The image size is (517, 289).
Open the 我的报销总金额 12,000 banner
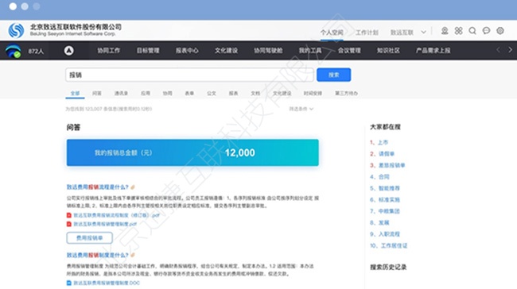point(192,152)
